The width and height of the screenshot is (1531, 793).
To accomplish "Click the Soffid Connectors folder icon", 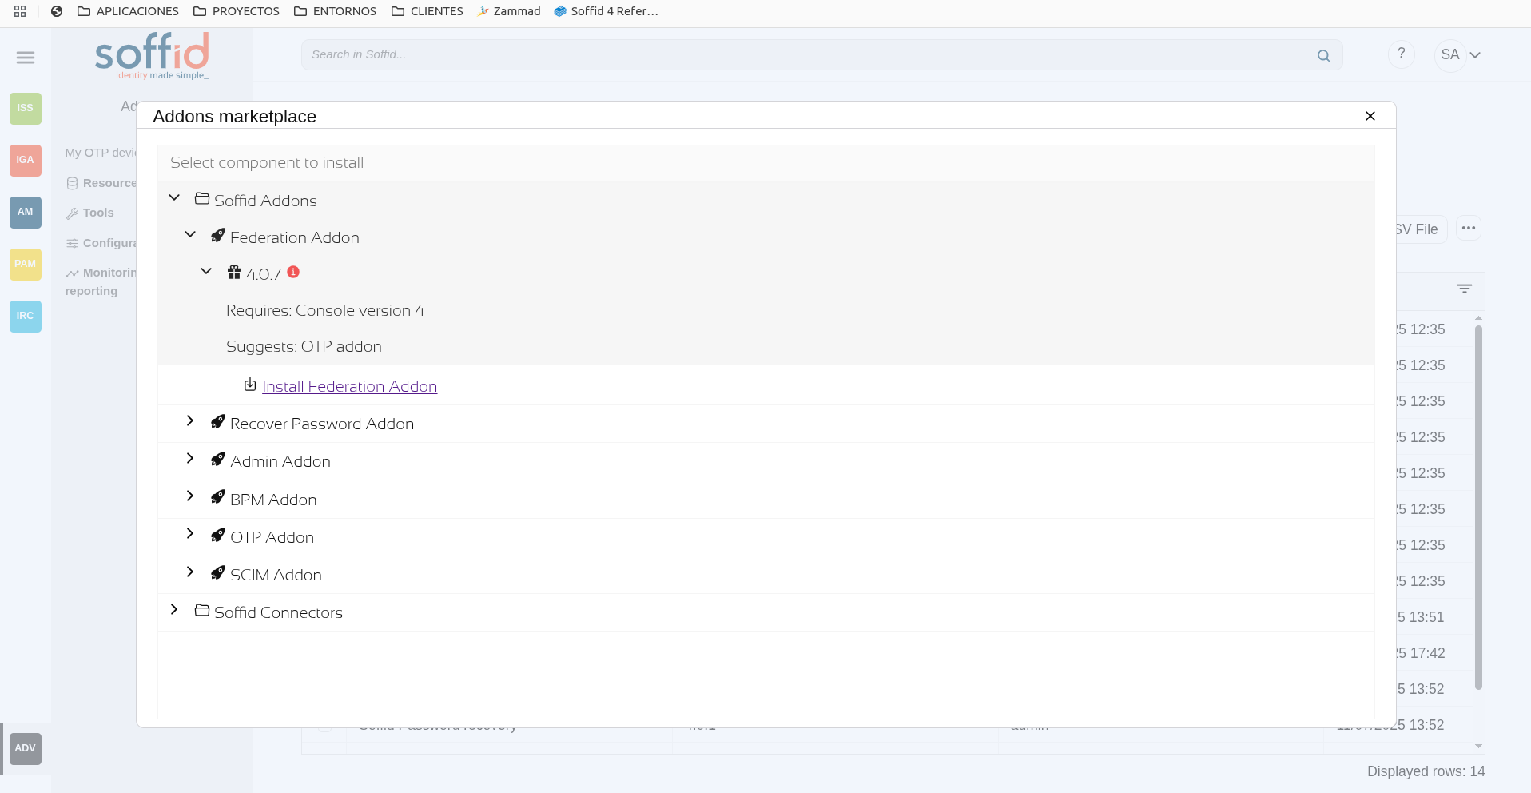I will pos(202,610).
